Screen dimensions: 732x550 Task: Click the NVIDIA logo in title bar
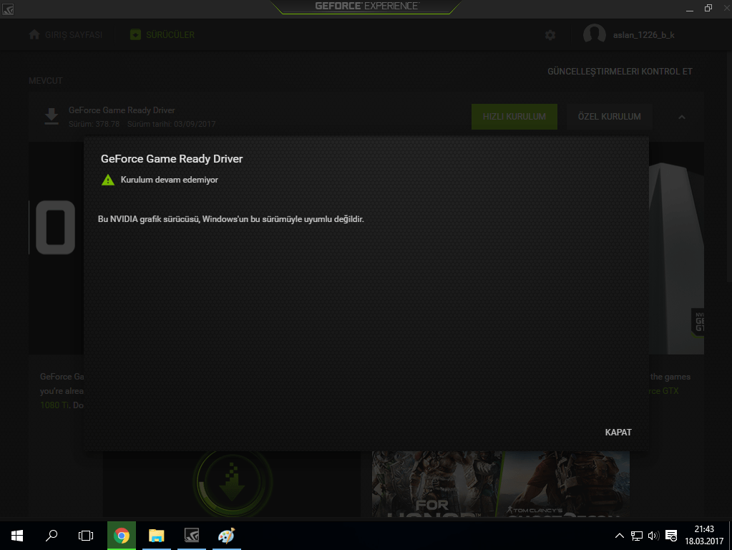(x=8, y=9)
